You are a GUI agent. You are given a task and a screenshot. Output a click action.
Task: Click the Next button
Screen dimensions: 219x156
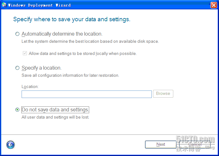(160, 144)
